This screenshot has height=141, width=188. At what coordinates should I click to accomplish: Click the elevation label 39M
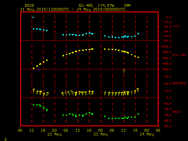(x=127, y=6)
